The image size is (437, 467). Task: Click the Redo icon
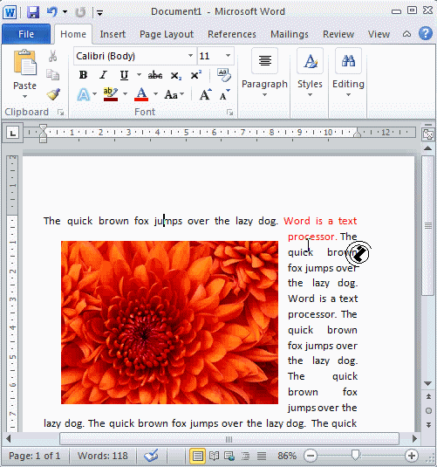click(x=80, y=12)
